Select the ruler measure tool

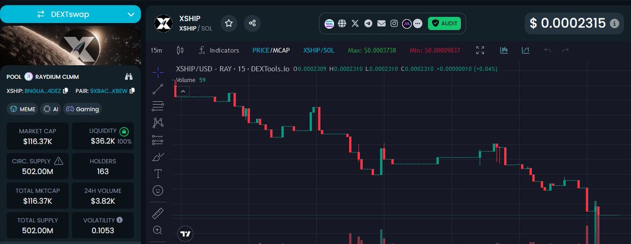158,214
